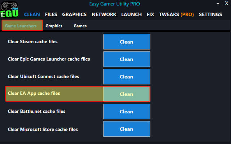This screenshot has width=231, height=144.
Task: Click the 'Clear Steam cache files' label
Action: coord(32,42)
